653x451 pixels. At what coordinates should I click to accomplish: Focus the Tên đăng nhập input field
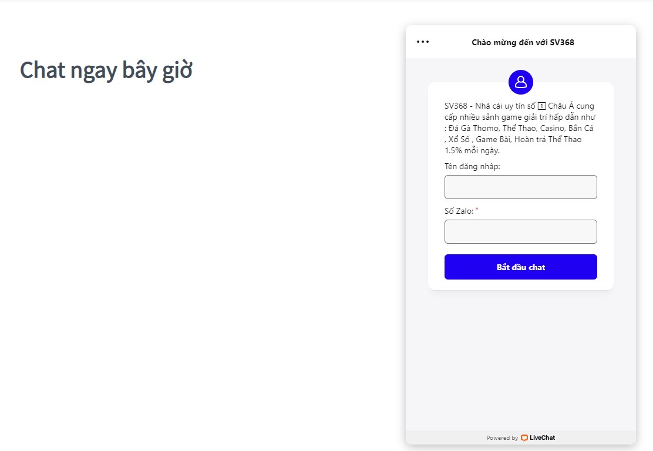(520, 187)
